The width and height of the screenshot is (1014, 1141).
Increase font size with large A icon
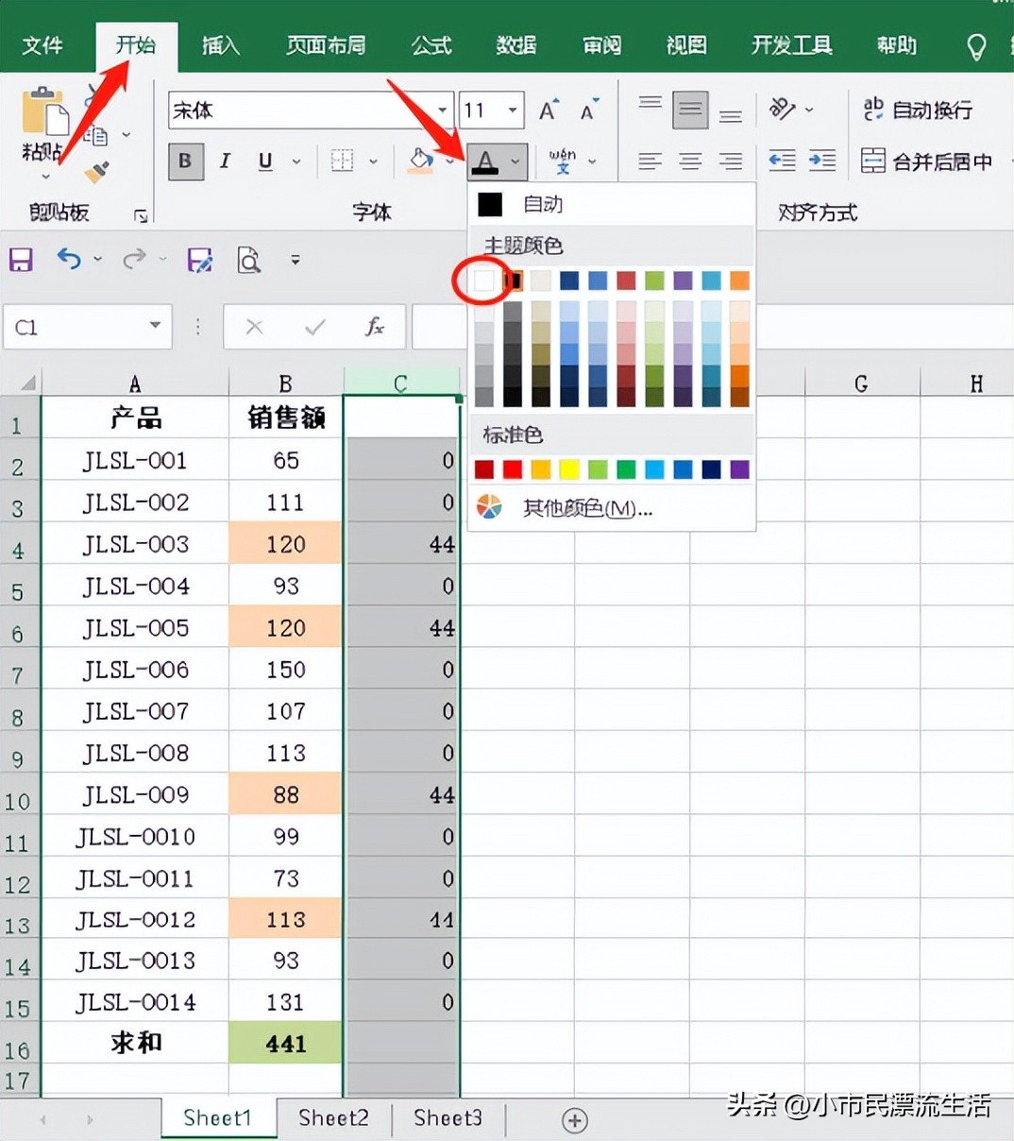(549, 111)
